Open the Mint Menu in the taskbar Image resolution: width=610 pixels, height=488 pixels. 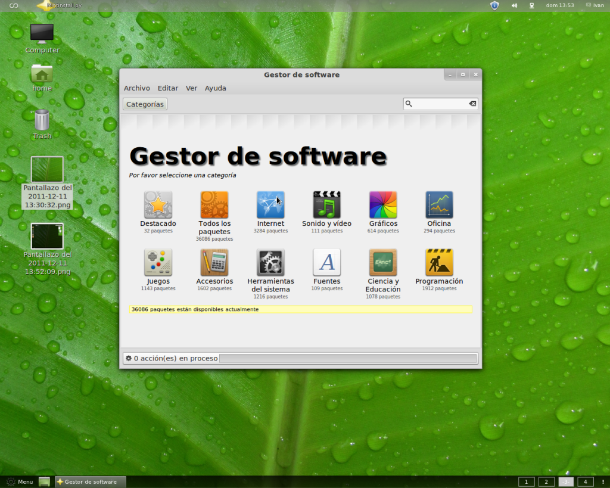point(18,481)
